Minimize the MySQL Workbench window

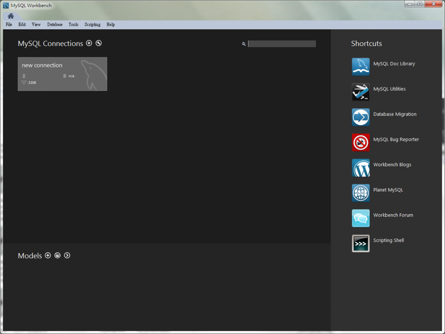pos(410,4)
